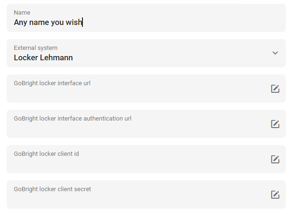Screen dimensions: 291x210
Task: Click the 'GoBright locker interface url' label
Action: 52,83
